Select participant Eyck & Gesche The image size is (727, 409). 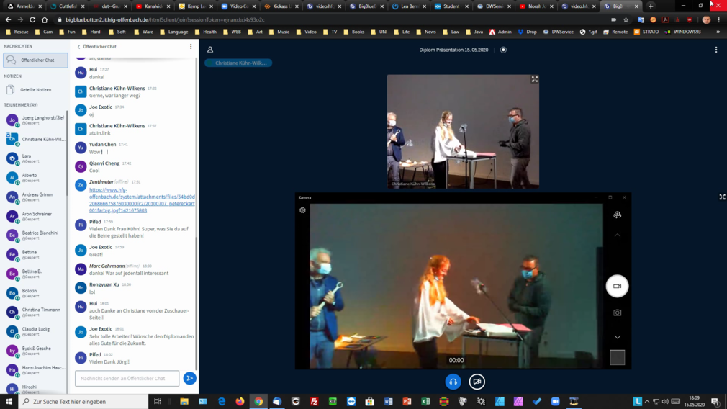click(35, 351)
